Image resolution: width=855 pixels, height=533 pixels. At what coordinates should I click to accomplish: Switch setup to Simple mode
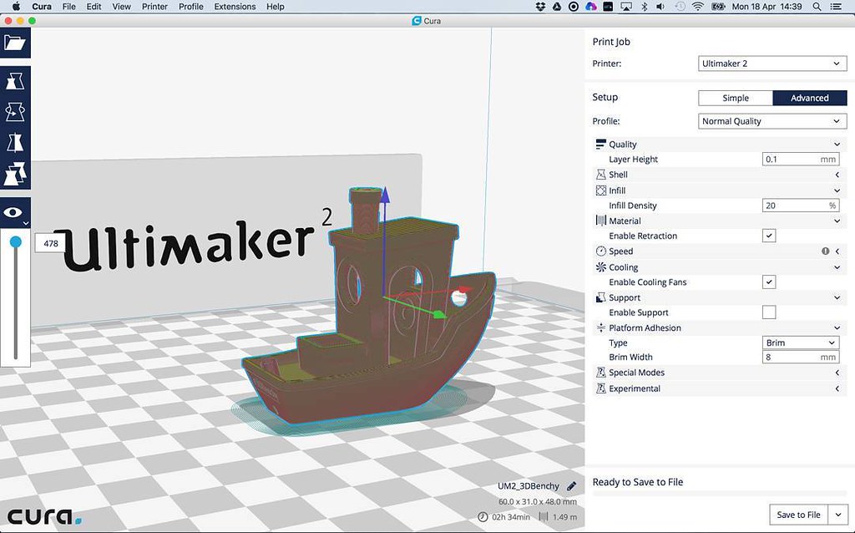pos(736,99)
